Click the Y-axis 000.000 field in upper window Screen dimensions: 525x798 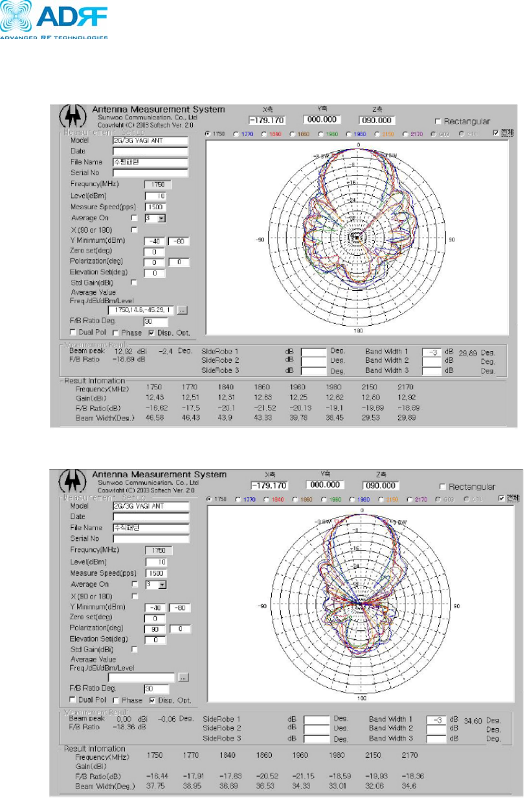(x=322, y=120)
